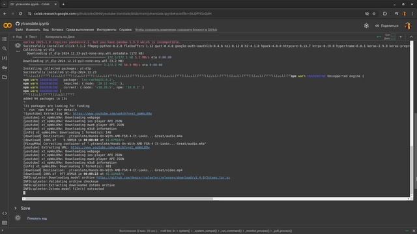Click the execution status text in bottom bar
The height and width of the screenshot is (234, 417).
coord(205,231)
